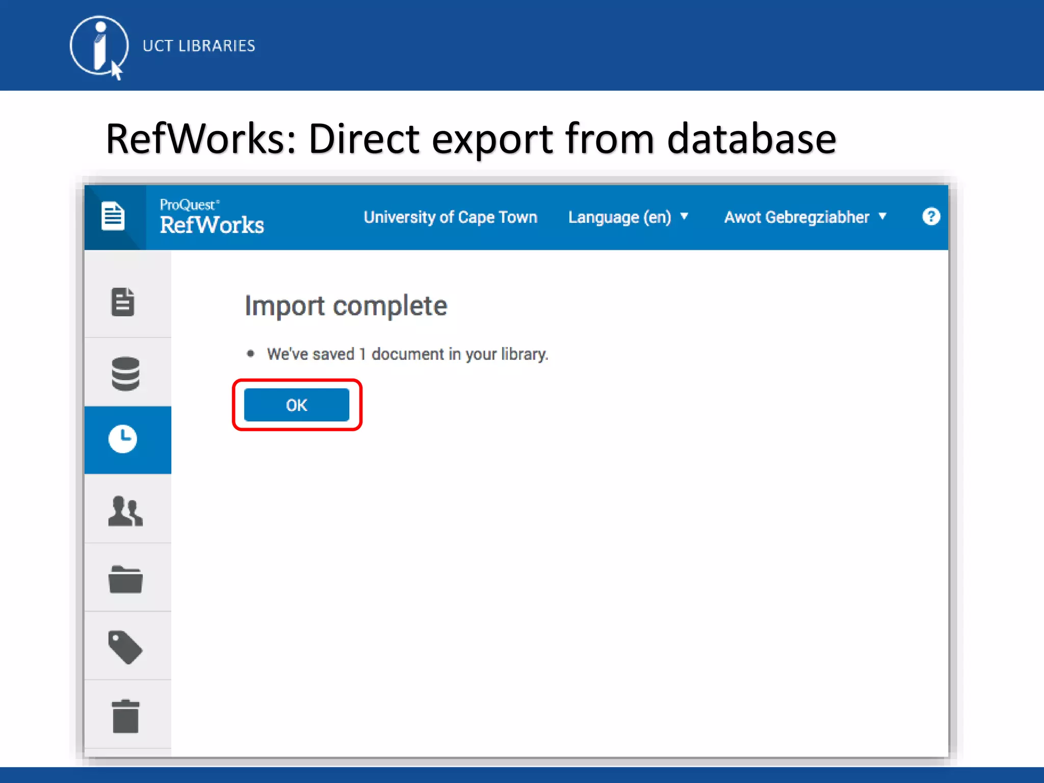Open the help question mark icon

931,217
